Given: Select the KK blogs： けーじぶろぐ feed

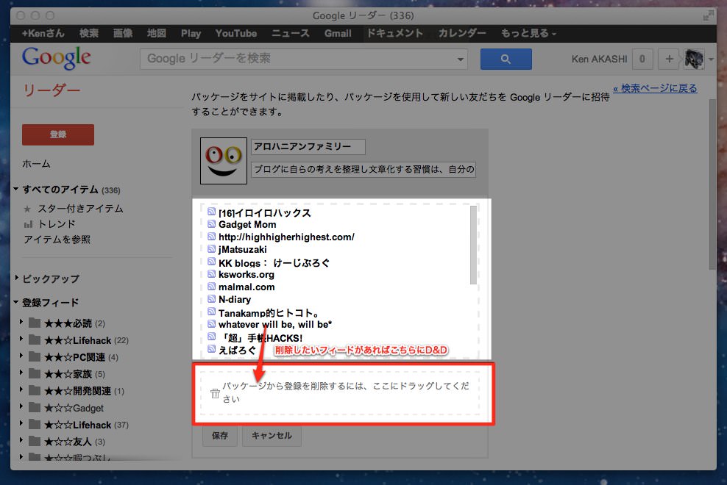Looking at the screenshot, I should coord(274,262).
